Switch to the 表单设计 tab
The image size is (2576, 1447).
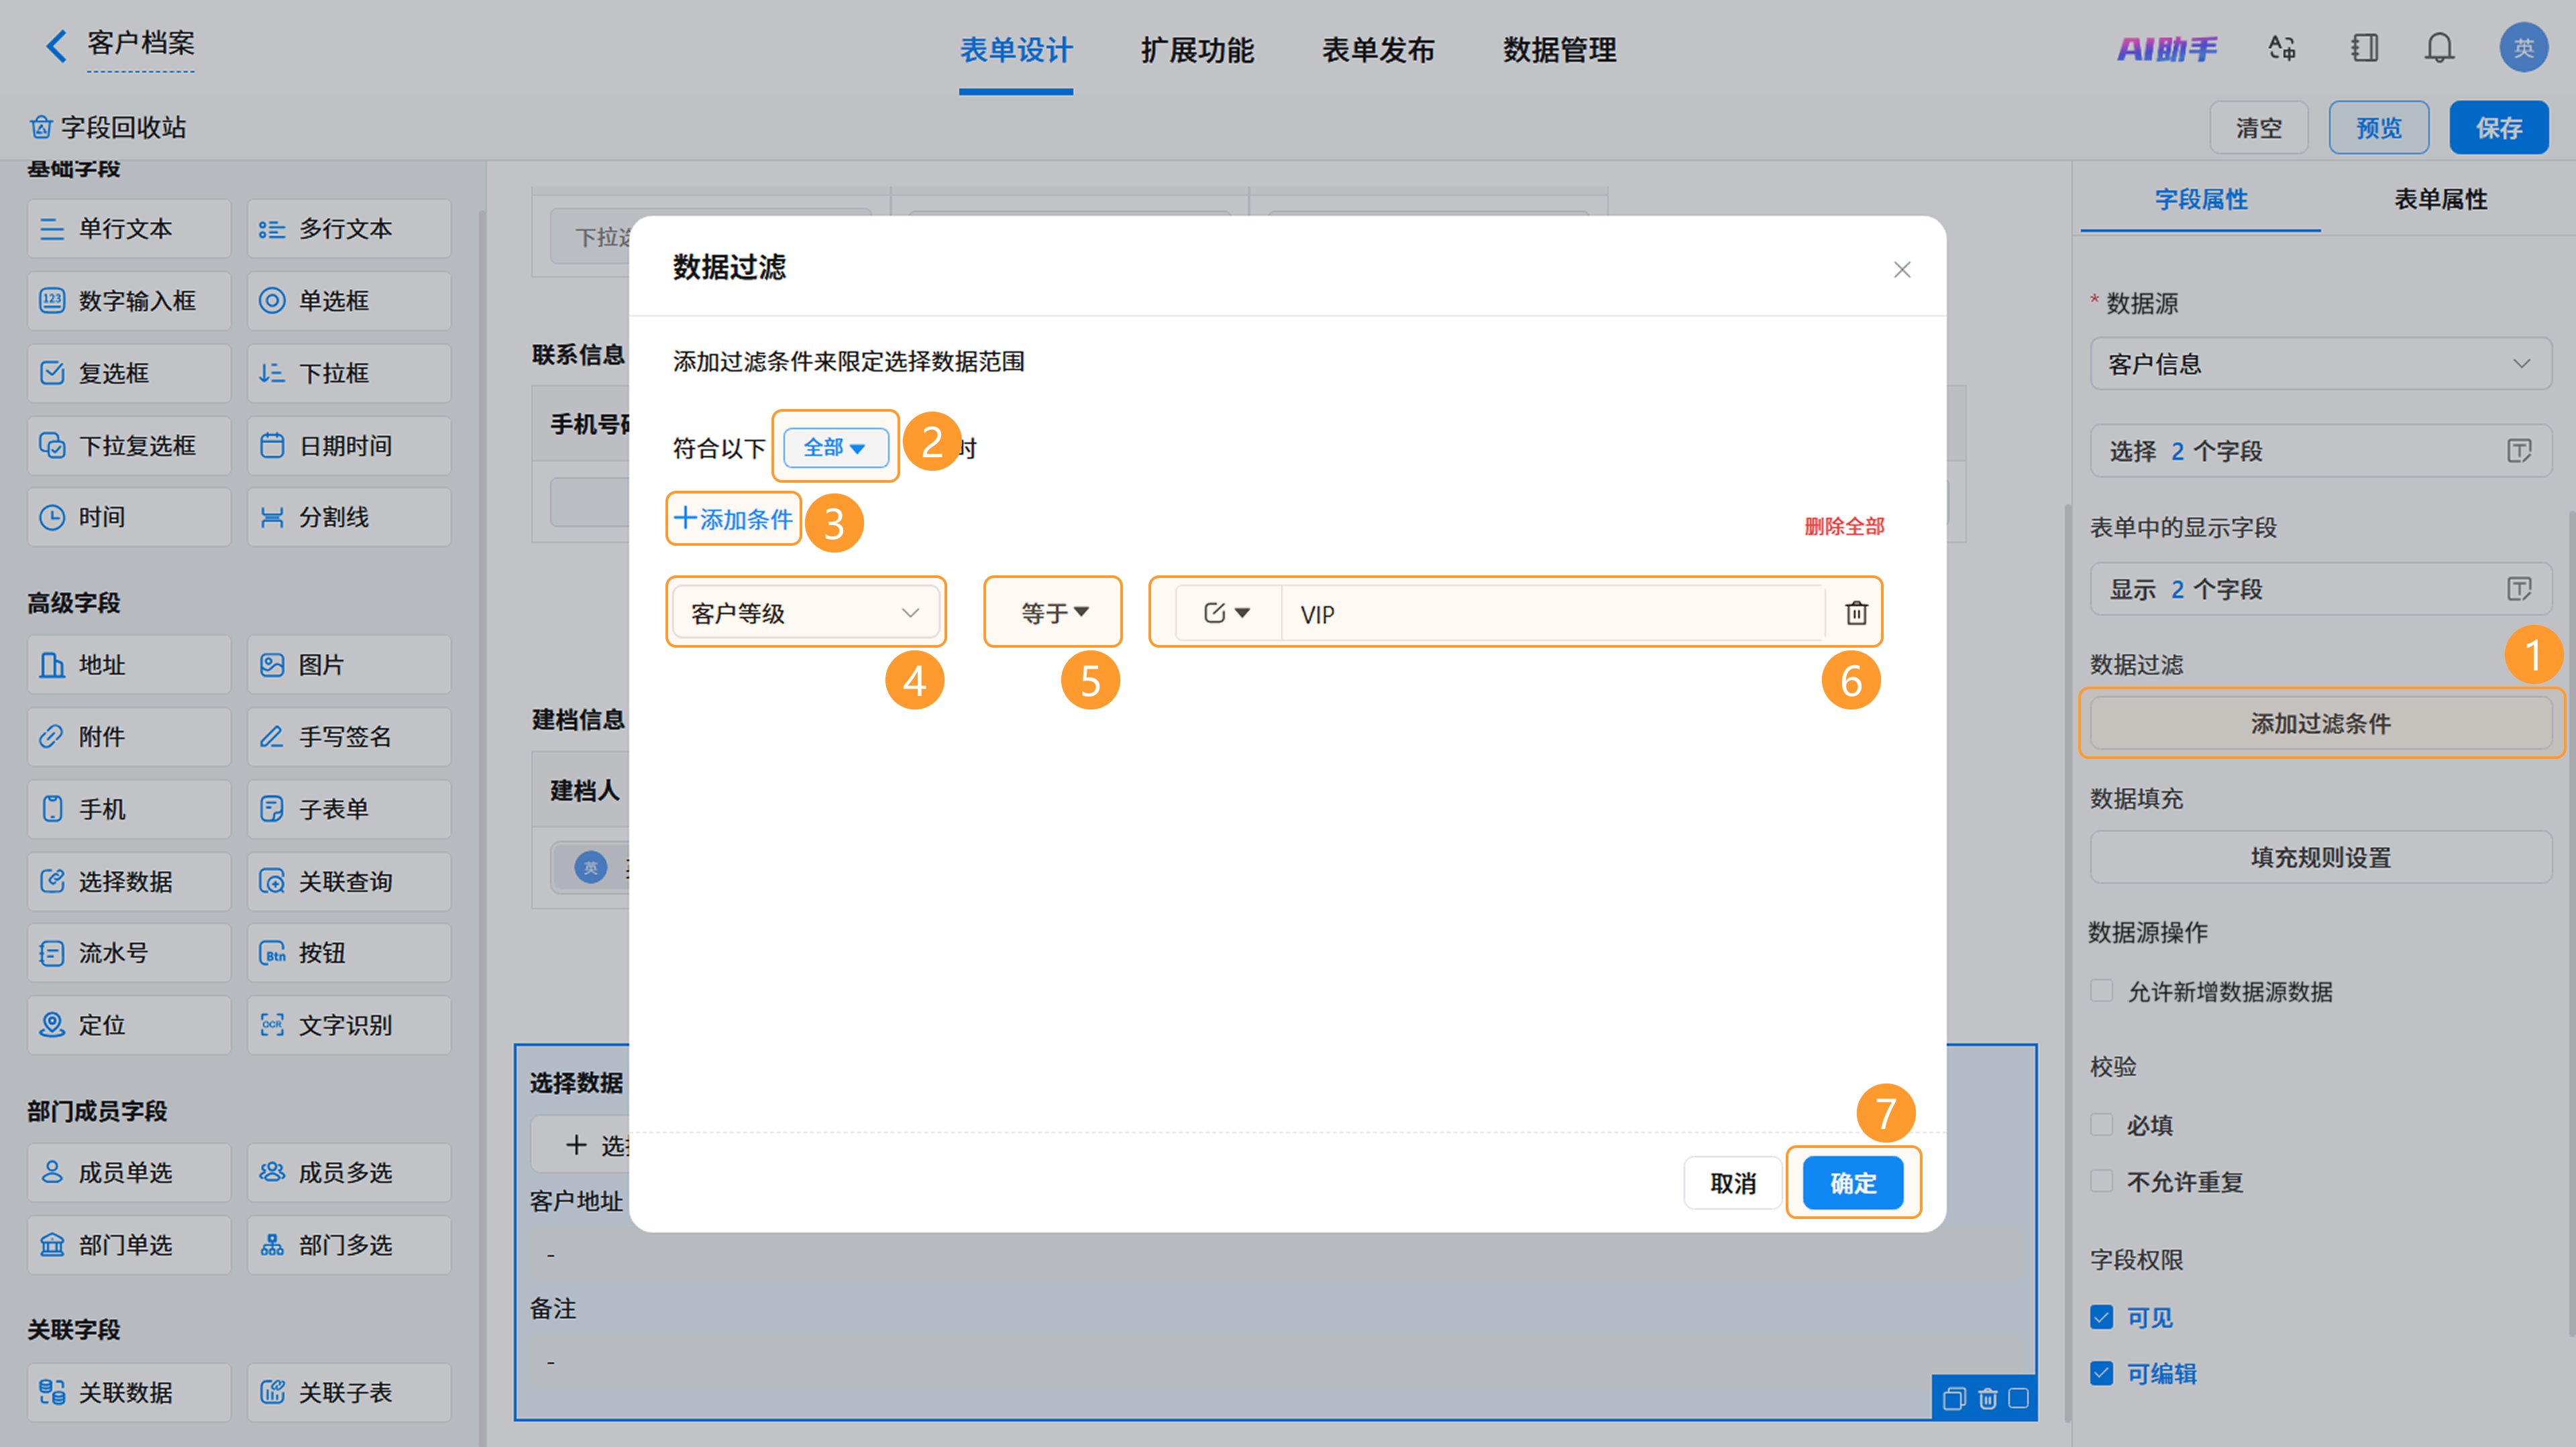(x=1015, y=50)
